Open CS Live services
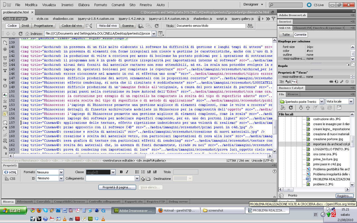This screenshot has height=223, width=357. [x=315, y=5]
